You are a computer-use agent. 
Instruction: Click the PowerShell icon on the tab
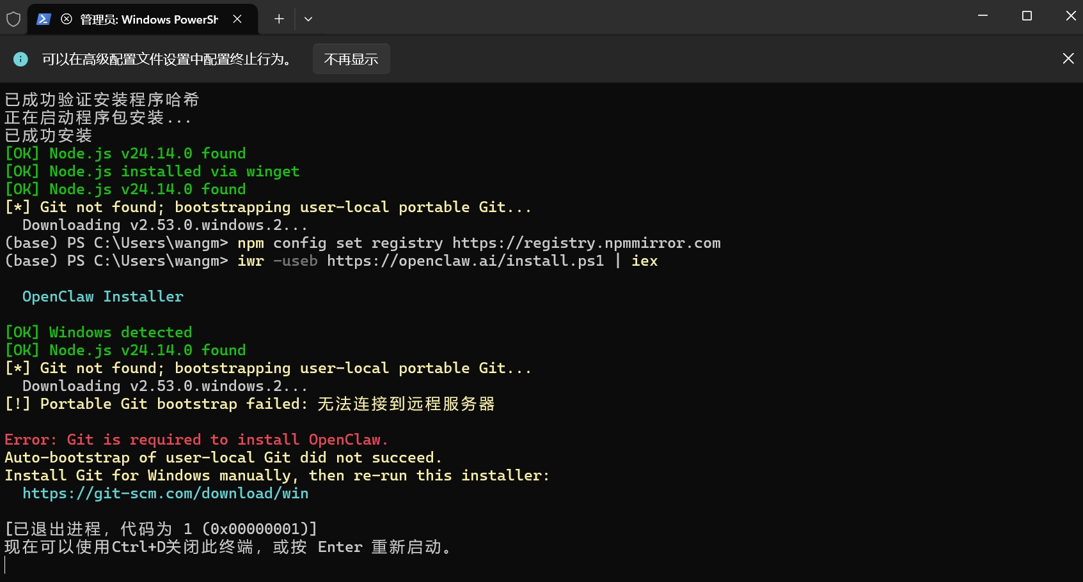pos(43,19)
